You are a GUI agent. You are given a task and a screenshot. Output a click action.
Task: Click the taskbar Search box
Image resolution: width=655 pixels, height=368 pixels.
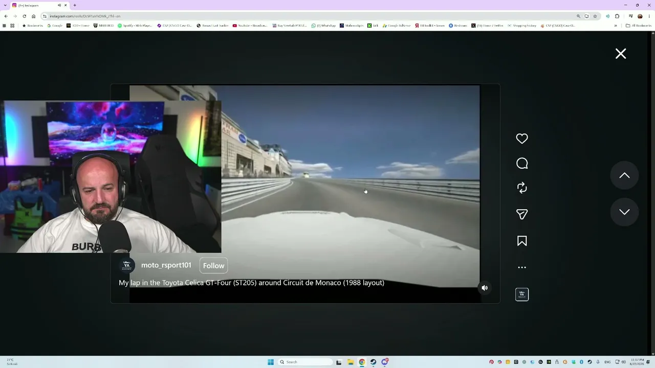tap(305, 362)
